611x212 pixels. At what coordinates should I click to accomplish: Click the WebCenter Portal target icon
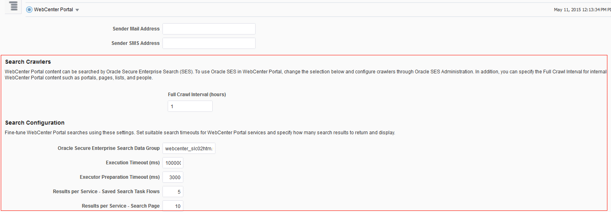tap(29, 10)
